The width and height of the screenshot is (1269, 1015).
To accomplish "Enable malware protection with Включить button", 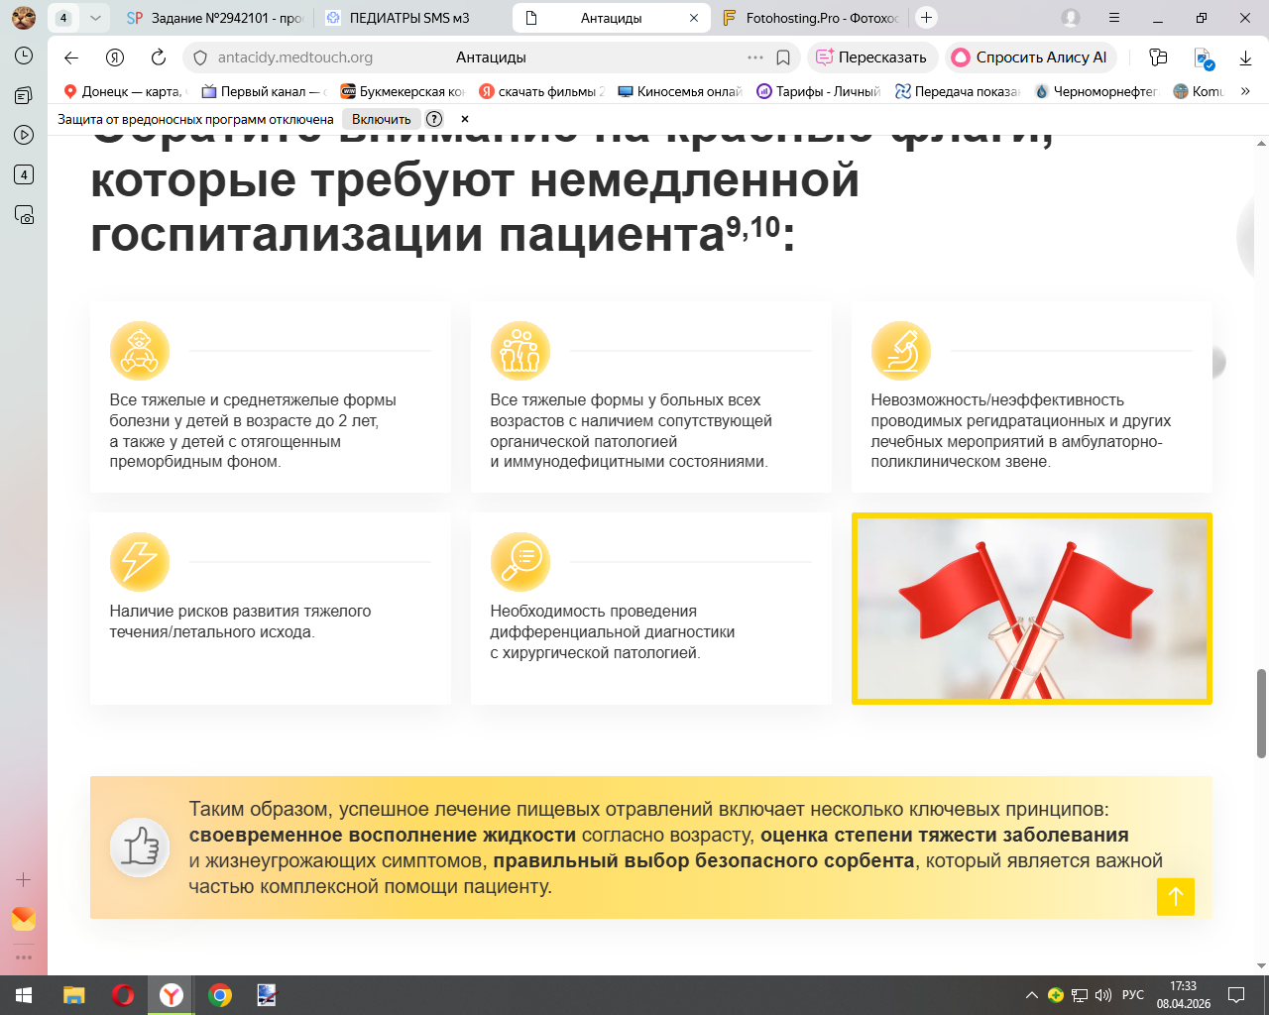I will 381,119.
